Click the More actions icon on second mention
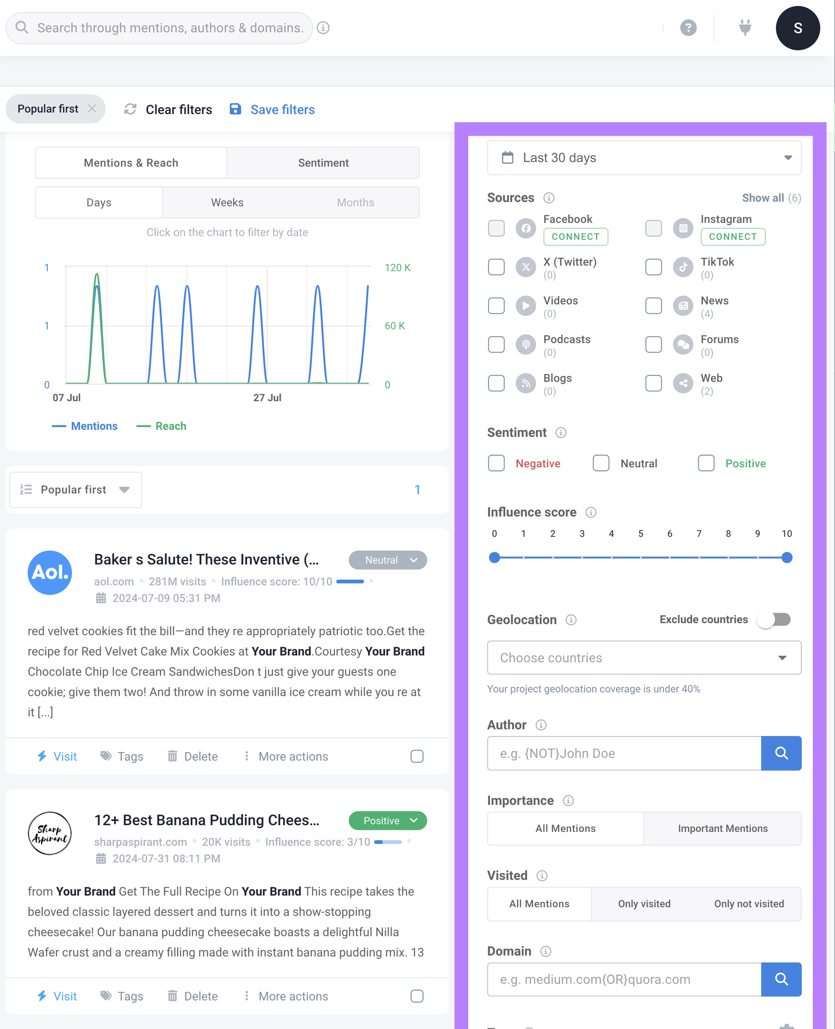 (246, 996)
